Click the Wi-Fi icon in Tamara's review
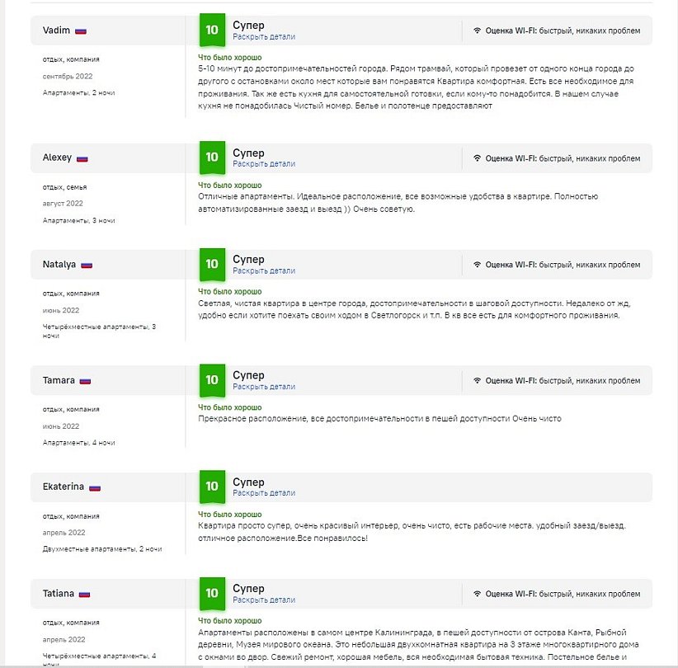Viewport: 678px width, 668px height. click(x=477, y=381)
